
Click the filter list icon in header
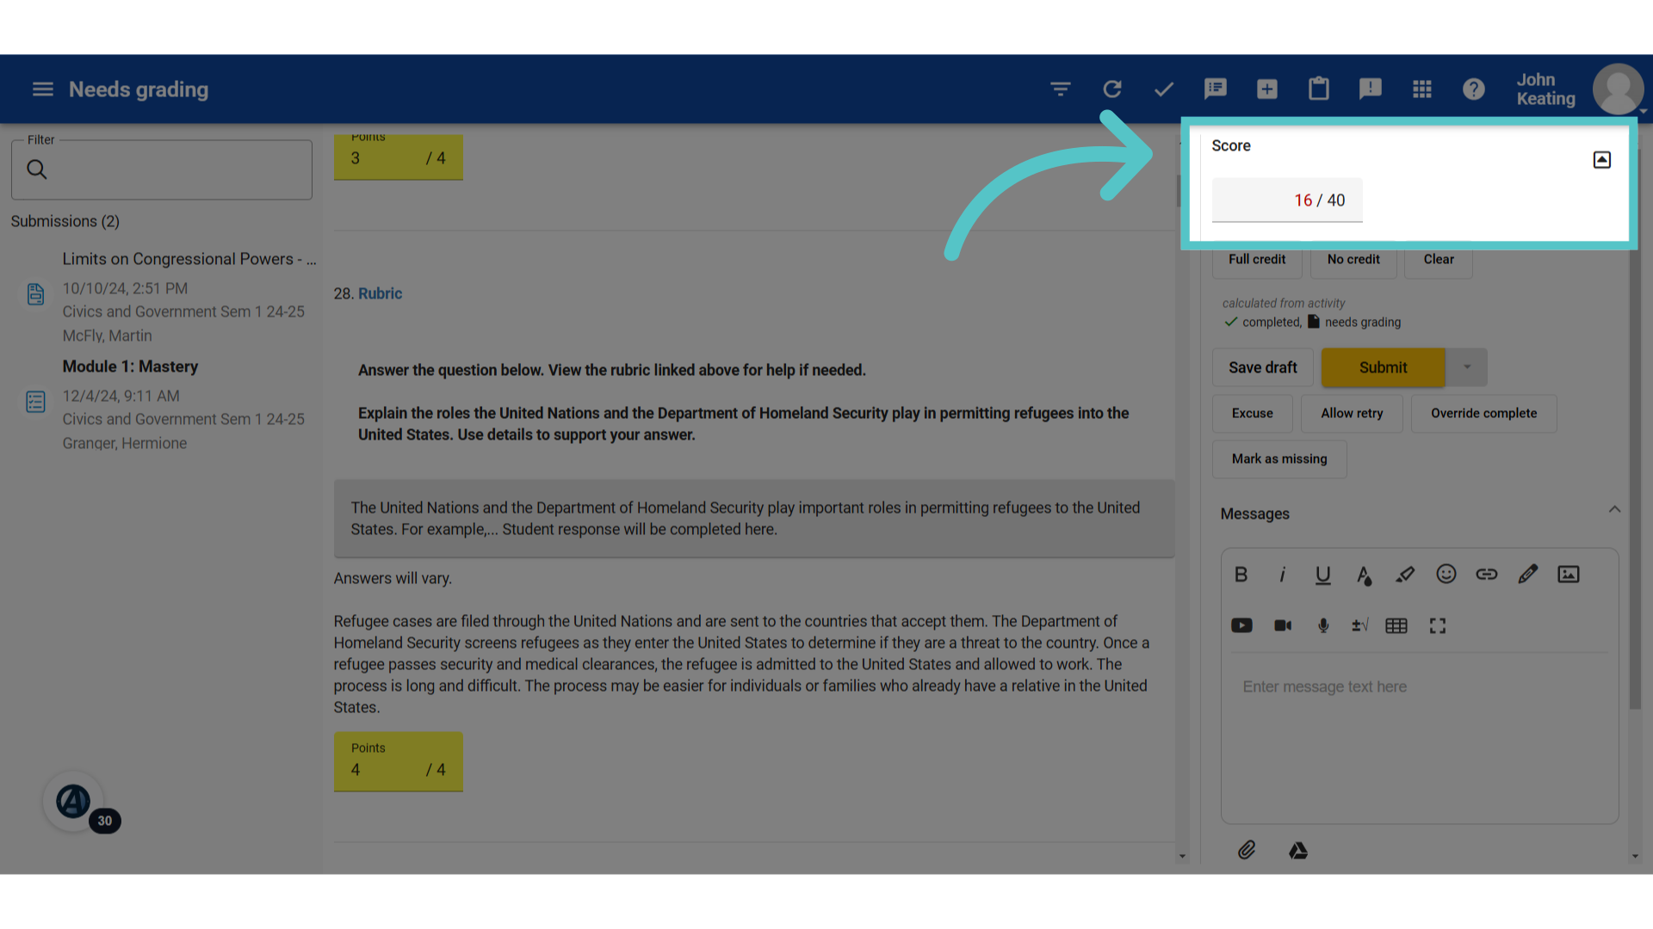tap(1061, 89)
